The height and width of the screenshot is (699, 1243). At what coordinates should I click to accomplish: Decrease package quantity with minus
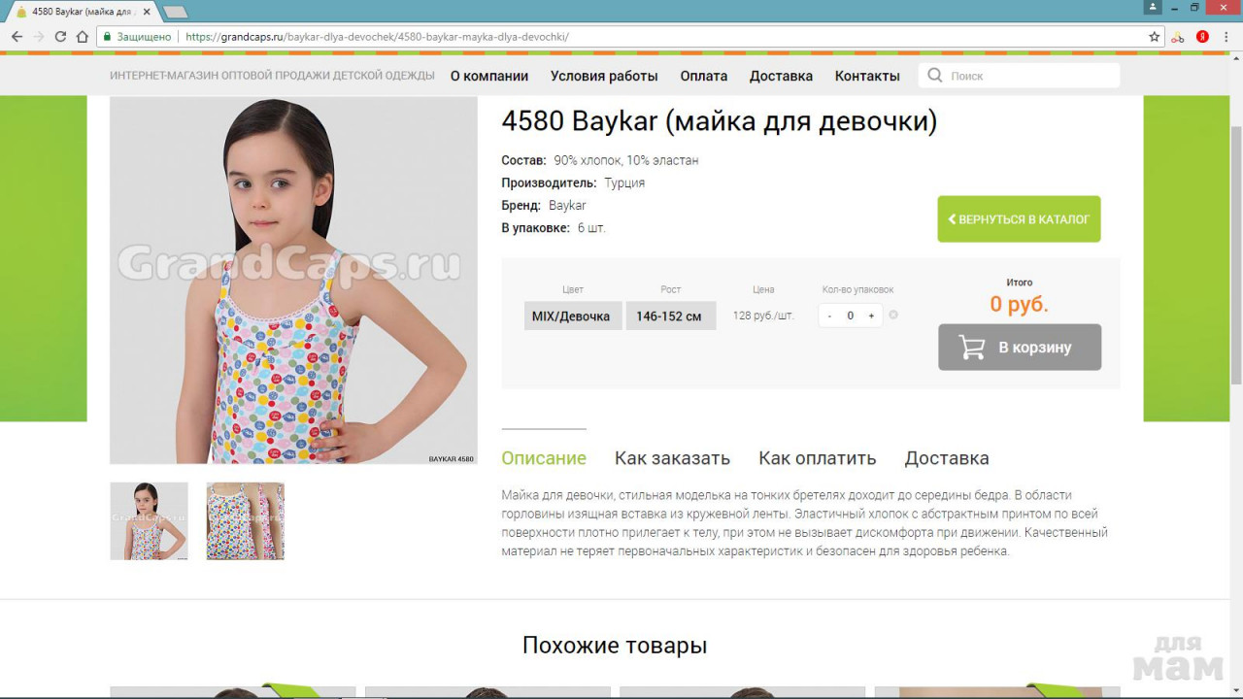click(x=829, y=316)
